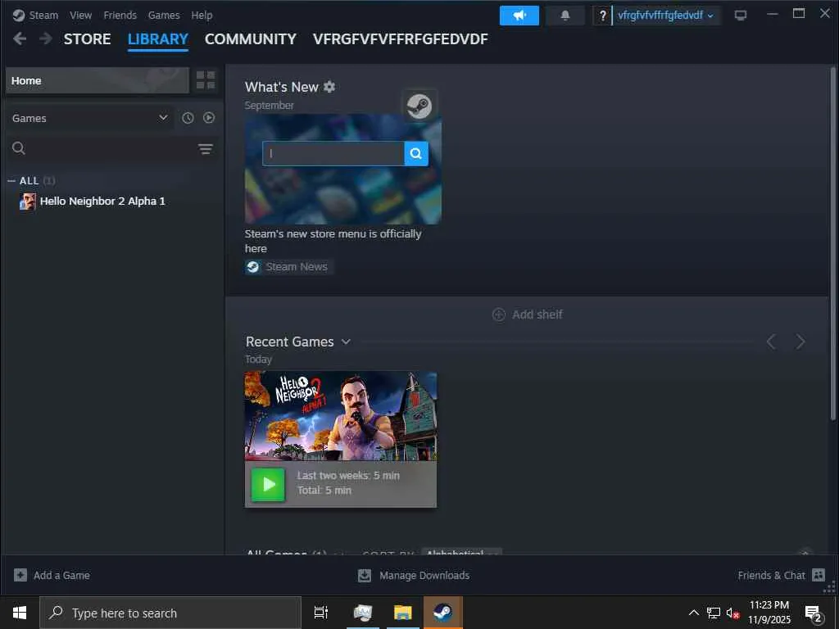Image resolution: width=839 pixels, height=629 pixels.
Task: Switch to the COMMUNITY tab
Action: click(x=251, y=39)
